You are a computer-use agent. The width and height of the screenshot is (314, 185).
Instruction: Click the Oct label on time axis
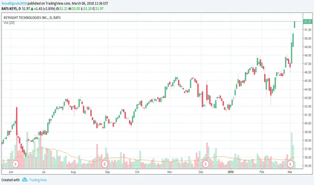click(x=137, y=172)
